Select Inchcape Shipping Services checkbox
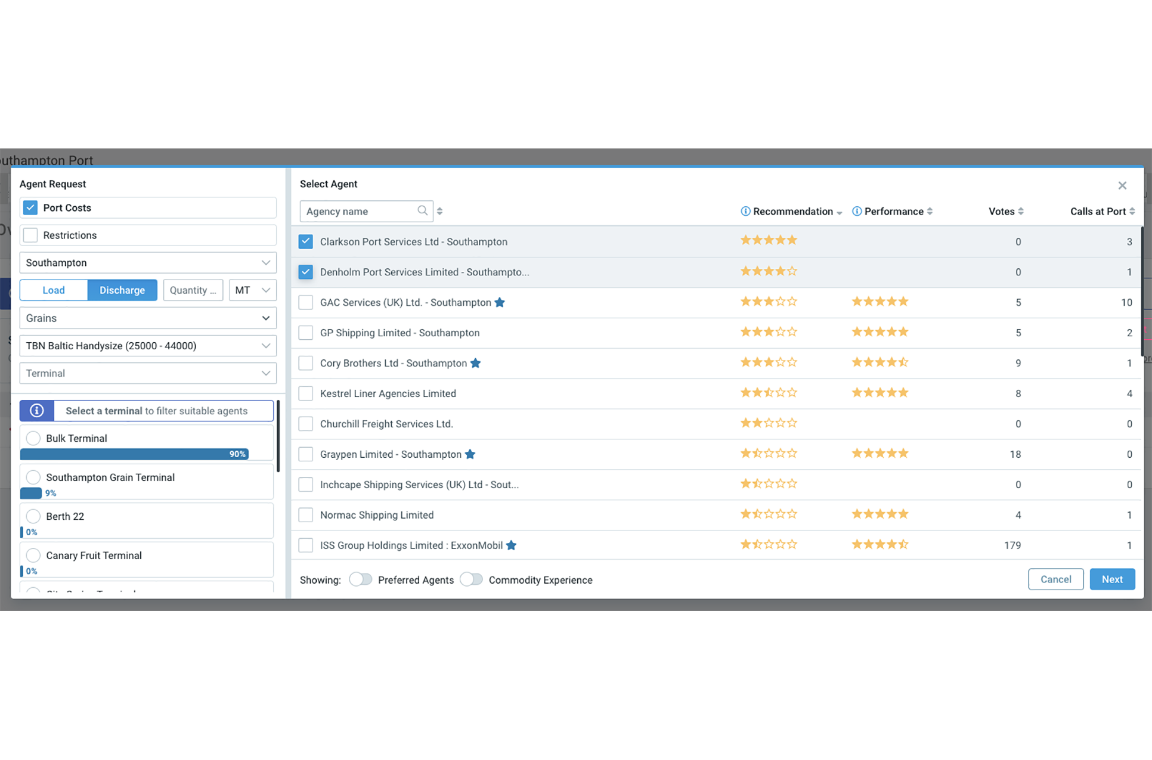Screen dimensions: 1152x760 point(305,485)
